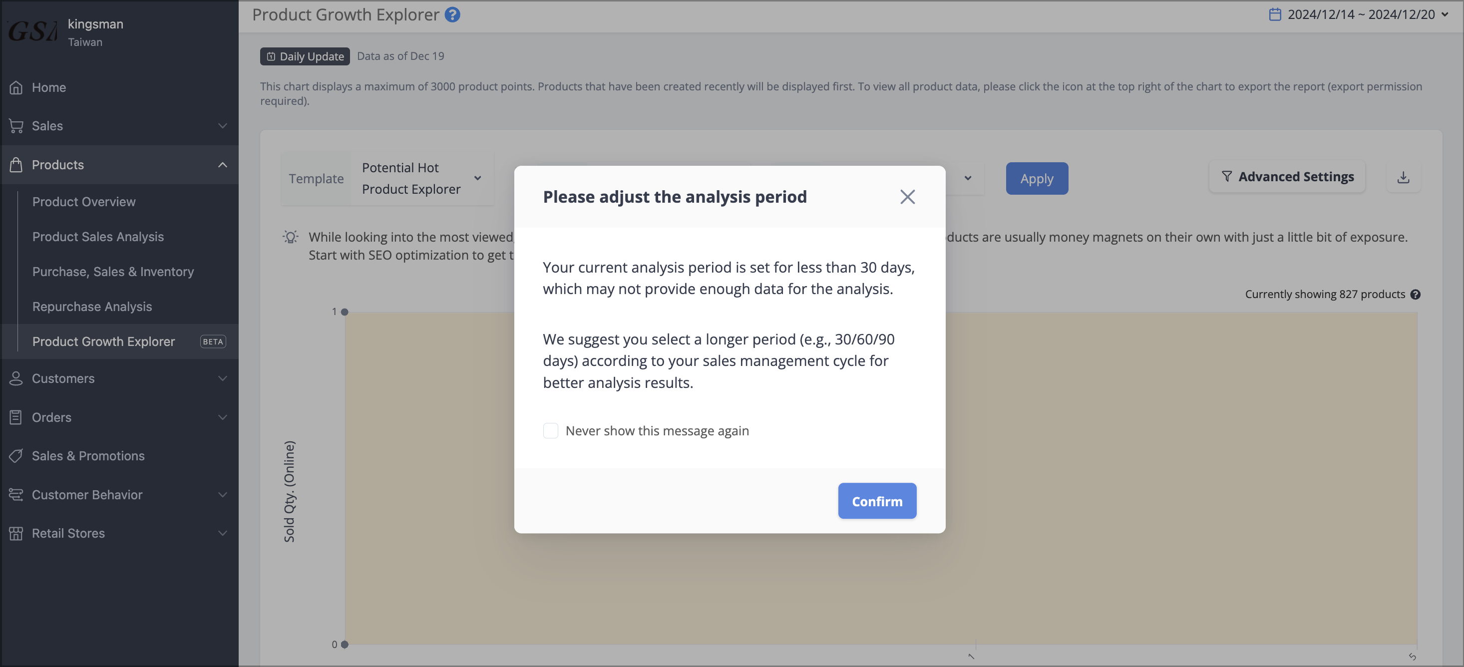Click the Retail Stores storefront icon
The height and width of the screenshot is (667, 1464).
pos(16,533)
